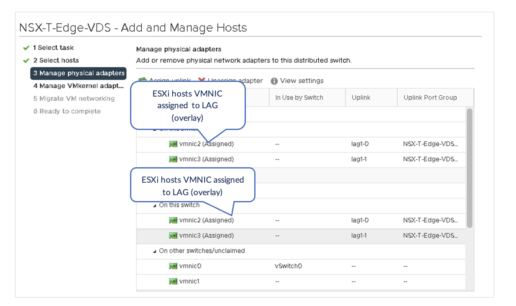The image size is (516, 306).
Task: Click the green checkmark beside Select task
Action: point(26,48)
